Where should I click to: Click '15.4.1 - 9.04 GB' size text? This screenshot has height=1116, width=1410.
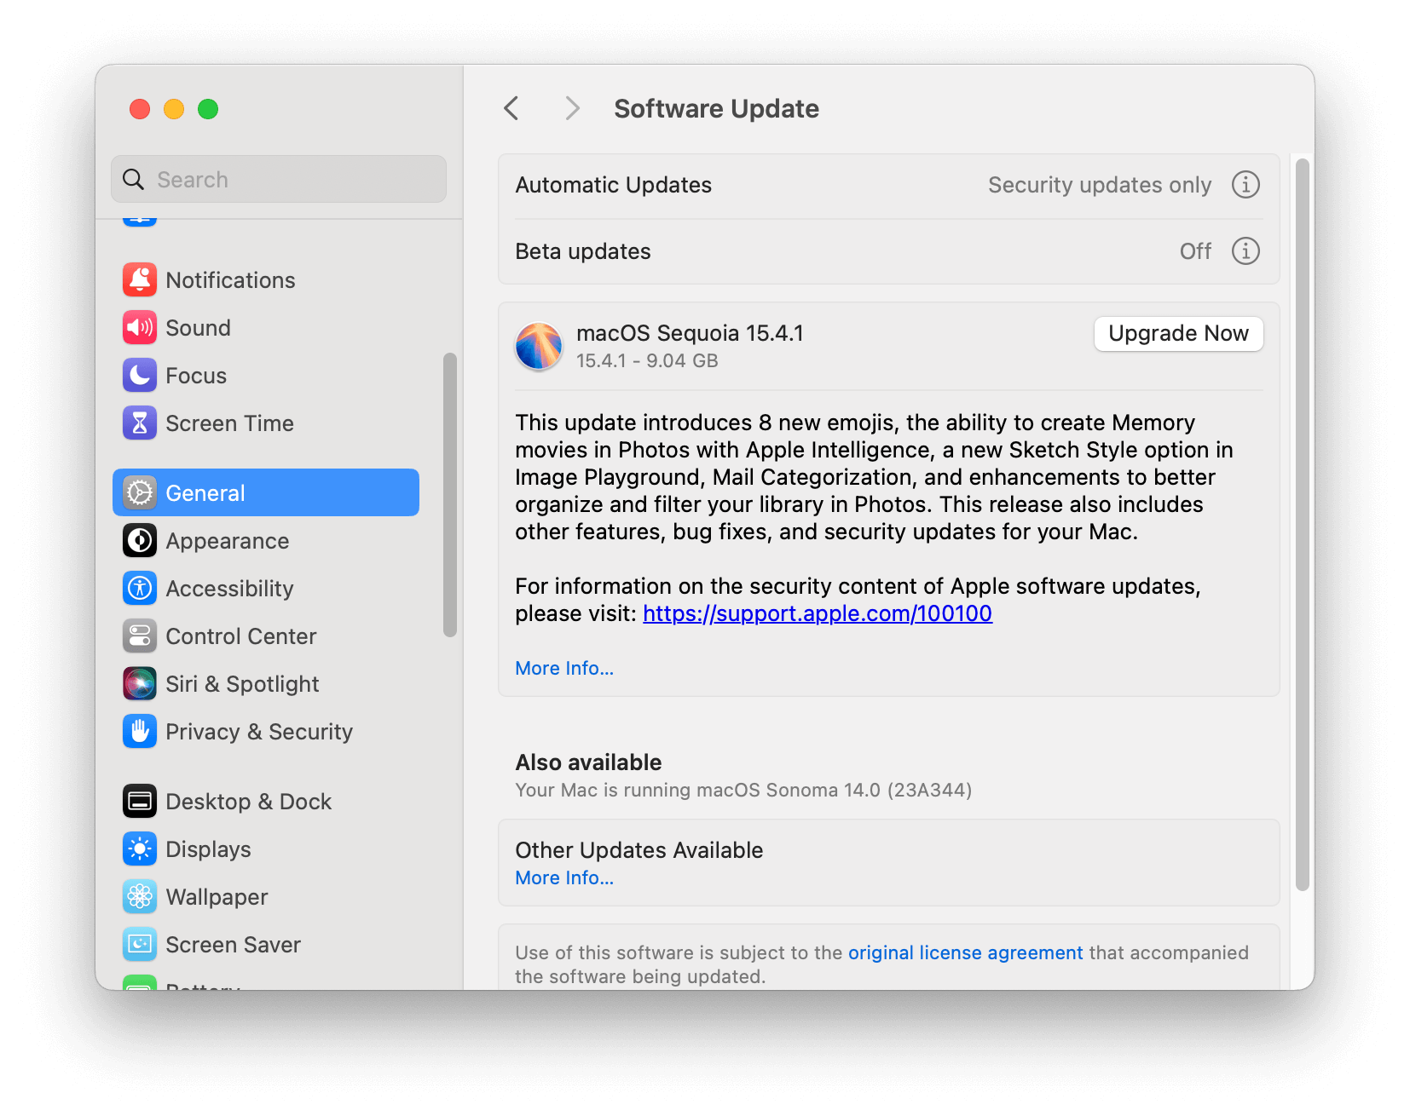[x=647, y=360]
